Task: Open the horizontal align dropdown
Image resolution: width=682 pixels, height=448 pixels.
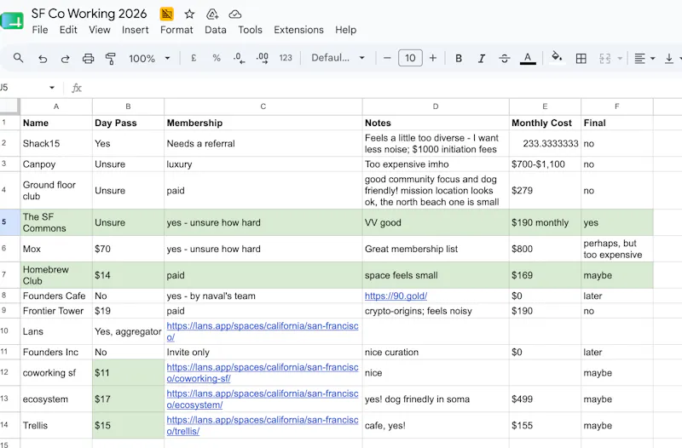Action: (x=644, y=58)
